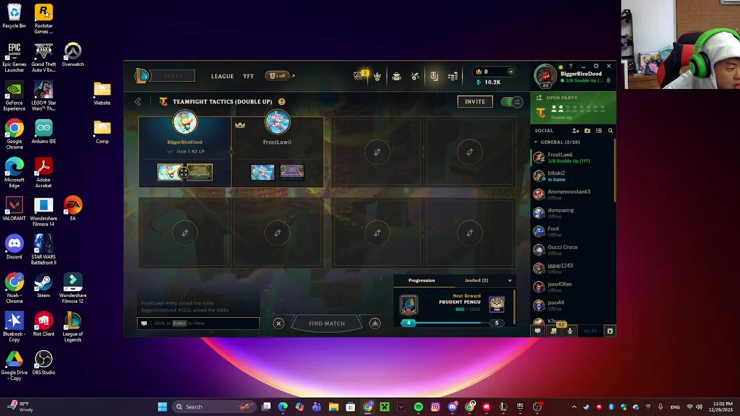Image resolution: width=740 pixels, height=416 pixels.
Task: Open the chat bubble icon at social bottom
Action: 538,331
